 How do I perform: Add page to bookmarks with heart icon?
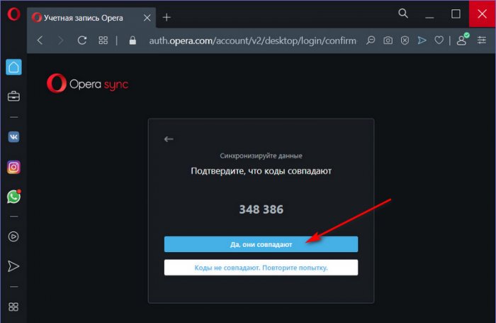[439, 40]
